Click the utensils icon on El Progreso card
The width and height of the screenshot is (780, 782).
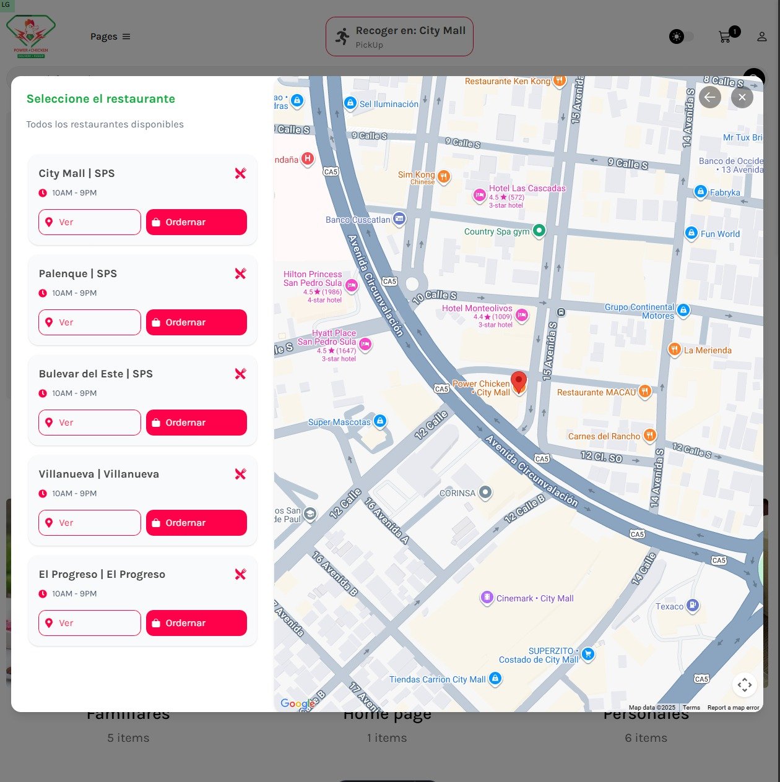pos(240,574)
